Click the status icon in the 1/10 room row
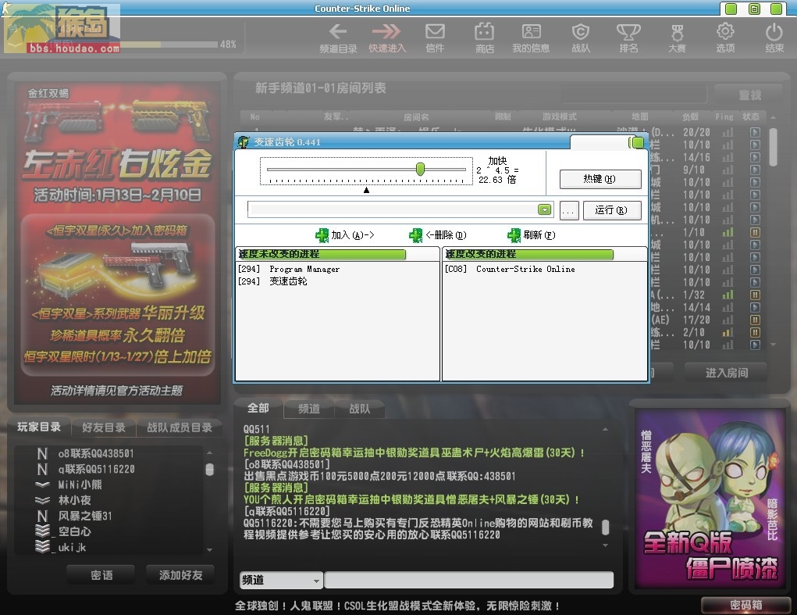Screen dimensions: 797x615 point(756,232)
